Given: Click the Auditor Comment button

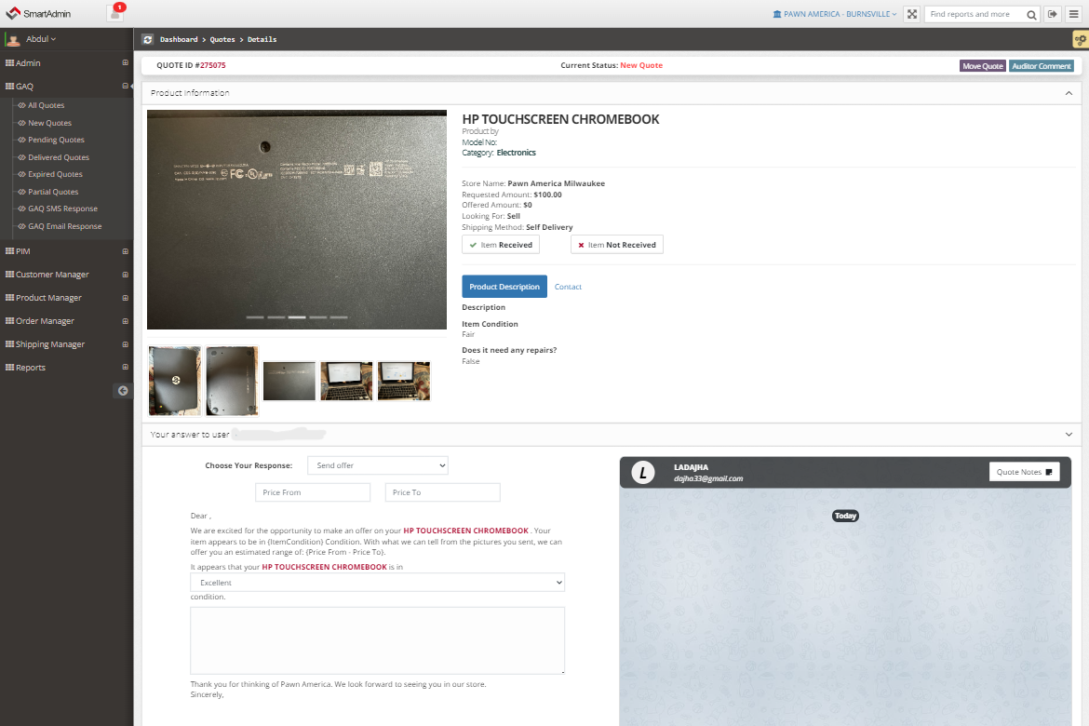Looking at the screenshot, I should click(1042, 66).
